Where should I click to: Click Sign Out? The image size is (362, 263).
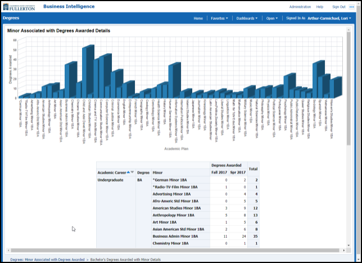coord(339,7)
